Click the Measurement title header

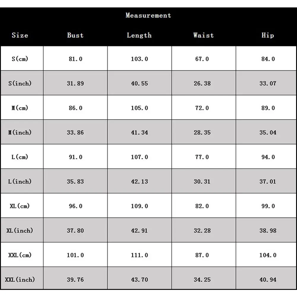click(148, 15)
